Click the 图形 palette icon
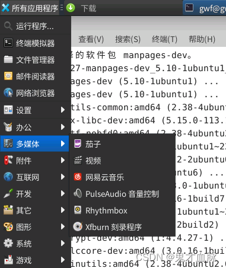The height and width of the screenshot is (268, 226). click(x=8, y=226)
